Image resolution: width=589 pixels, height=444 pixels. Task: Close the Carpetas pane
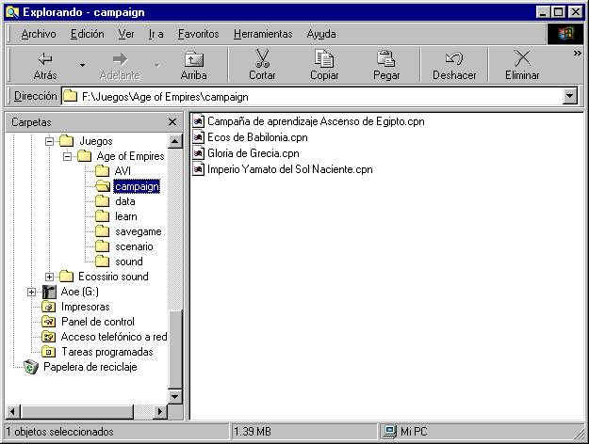[x=172, y=122]
